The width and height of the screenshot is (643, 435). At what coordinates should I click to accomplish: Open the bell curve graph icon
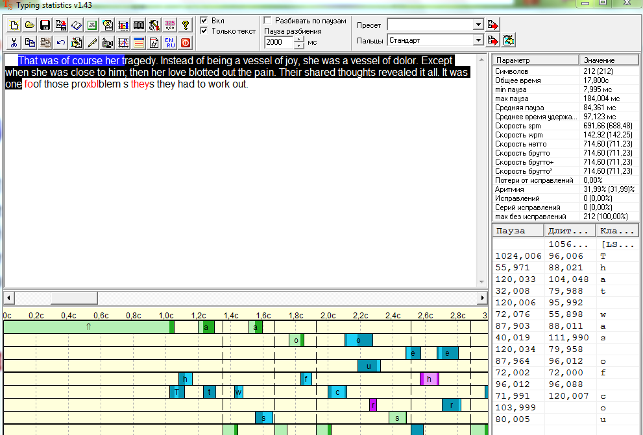click(123, 42)
